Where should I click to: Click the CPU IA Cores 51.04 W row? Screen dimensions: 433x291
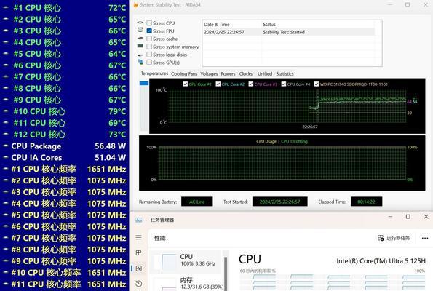tap(65, 158)
